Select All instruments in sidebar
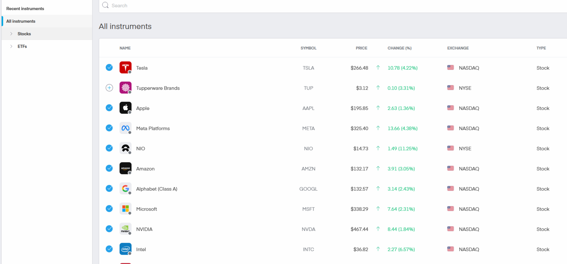The image size is (567, 264). 21,21
